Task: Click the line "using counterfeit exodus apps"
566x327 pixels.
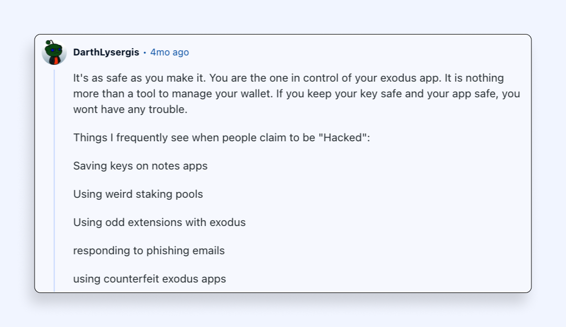Action: coord(149,279)
